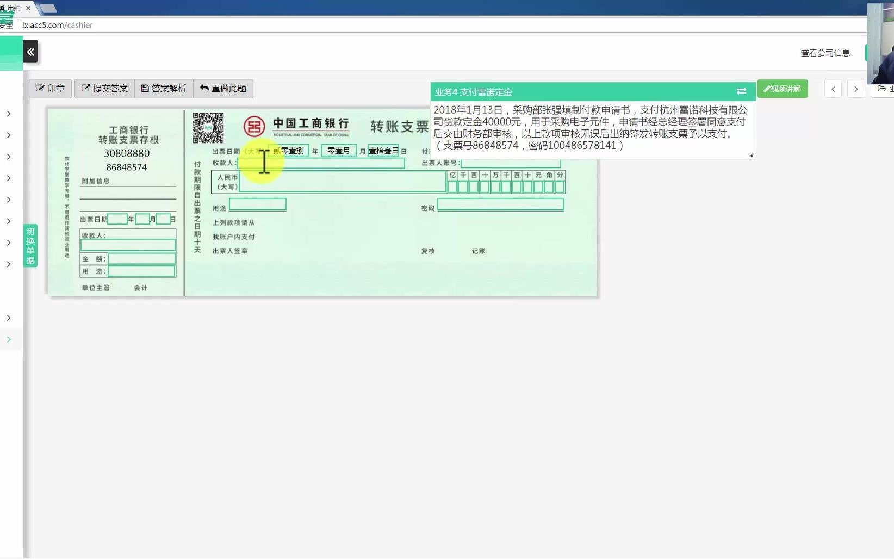Click the stub 用途 purpose field
This screenshot has width=894, height=559.
[x=141, y=271]
